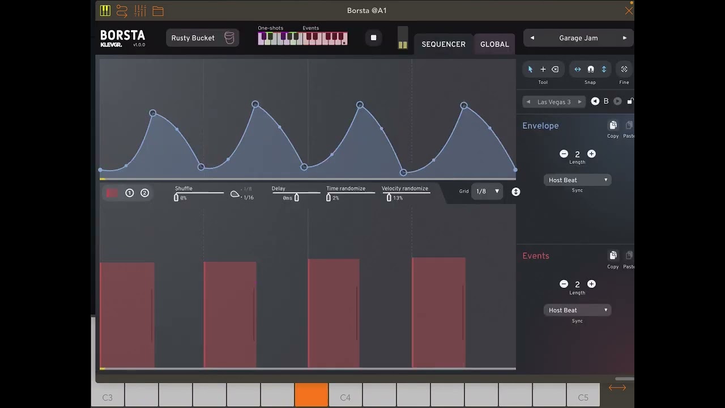Open Events Sync Host Beat dropdown

coord(577,311)
